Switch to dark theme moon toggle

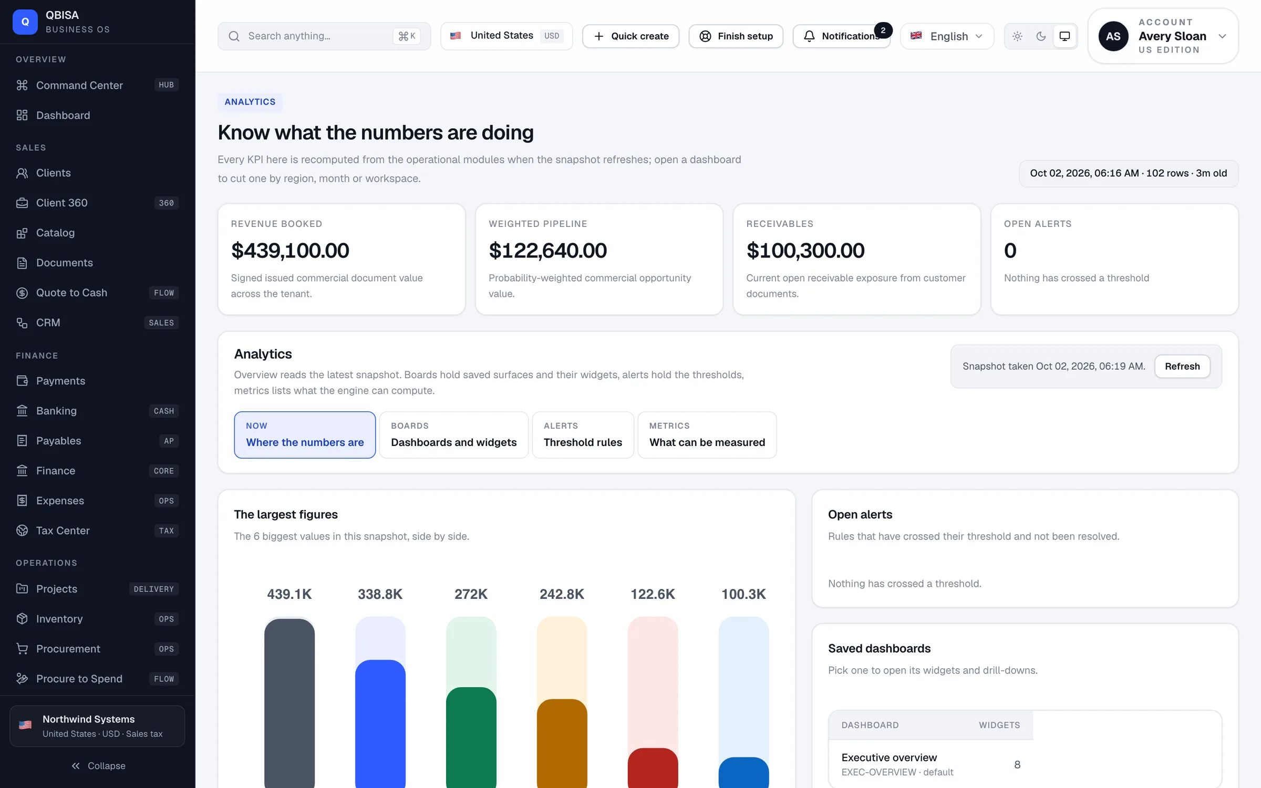click(x=1041, y=36)
